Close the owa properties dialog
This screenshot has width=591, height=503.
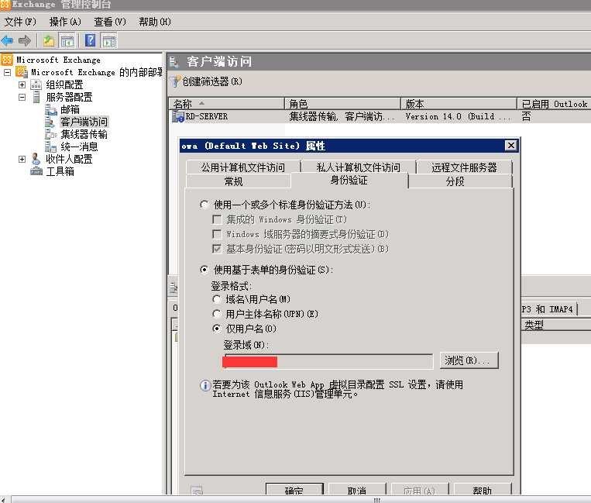(x=510, y=146)
